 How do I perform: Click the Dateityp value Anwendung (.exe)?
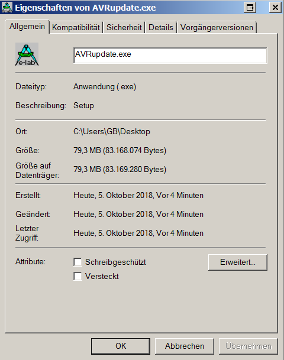point(105,87)
